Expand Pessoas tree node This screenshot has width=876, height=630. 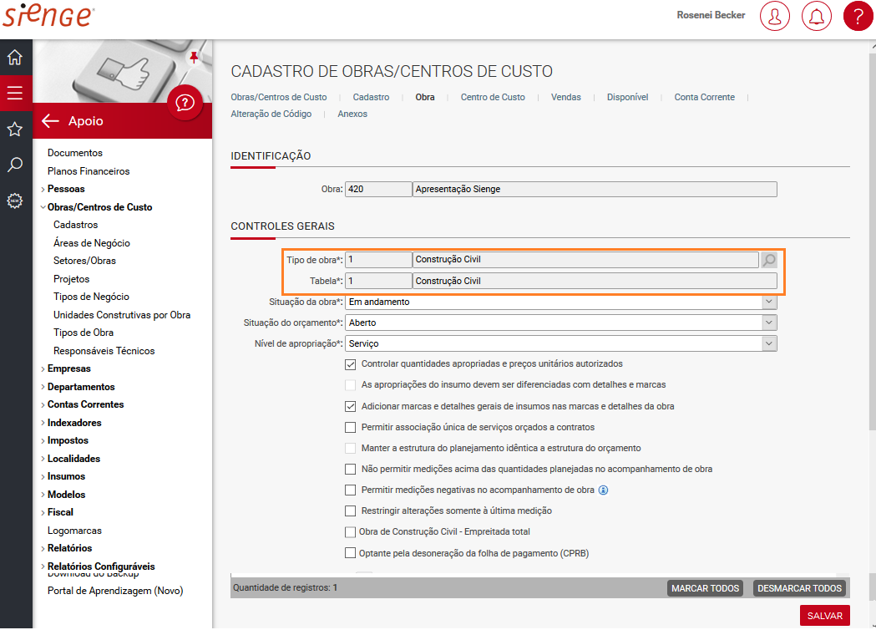(x=43, y=190)
